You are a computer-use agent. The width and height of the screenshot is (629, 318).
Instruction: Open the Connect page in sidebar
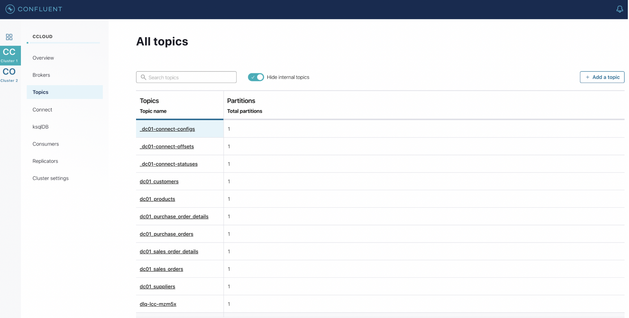click(42, 110)
